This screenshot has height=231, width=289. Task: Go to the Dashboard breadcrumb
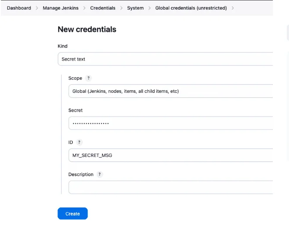[19, 8]
